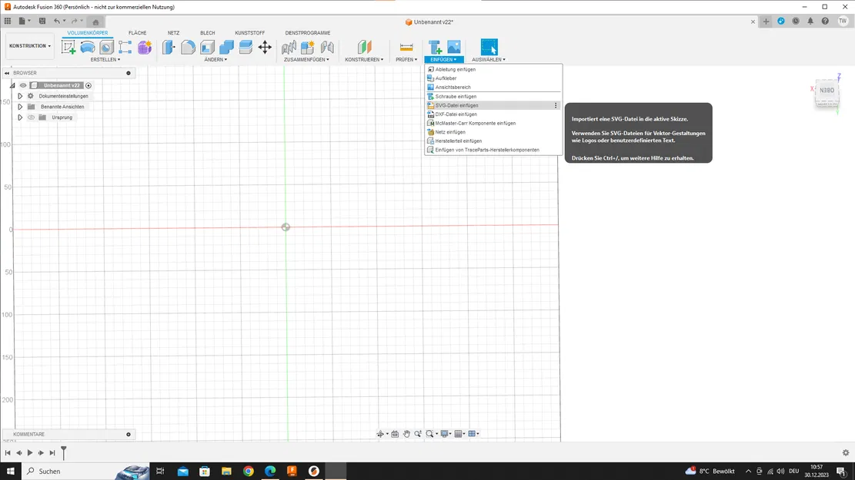The image size is (855, 480).
Task: Select 'Netz einfügen' menu entry
Action: coord(450,132)
